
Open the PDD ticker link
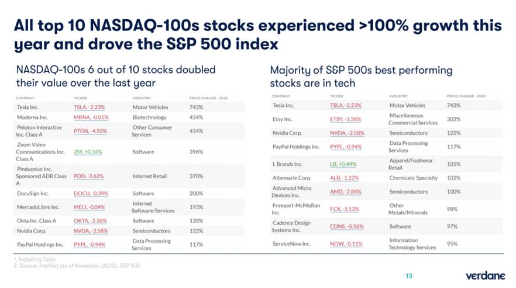coord(88,176)
